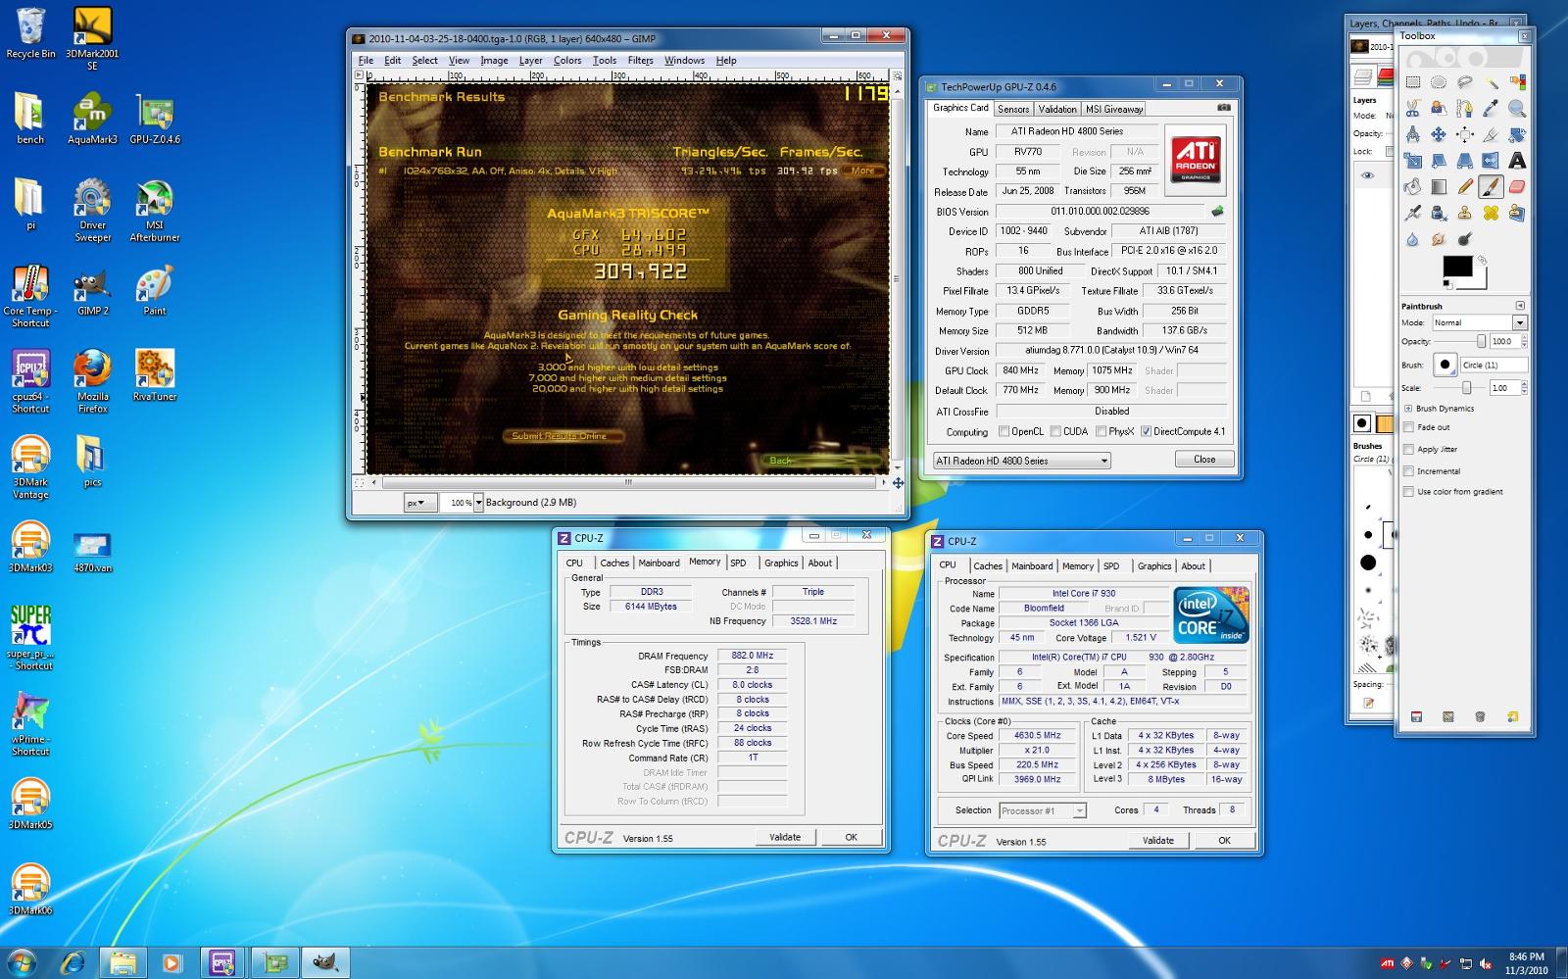Select the Ink tool
The width and height of the screenshot is (1568, 979).
tap(1439, 213)
